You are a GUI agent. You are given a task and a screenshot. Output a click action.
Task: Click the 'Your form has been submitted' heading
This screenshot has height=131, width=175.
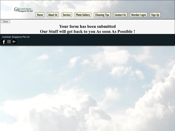click(87, 27)
